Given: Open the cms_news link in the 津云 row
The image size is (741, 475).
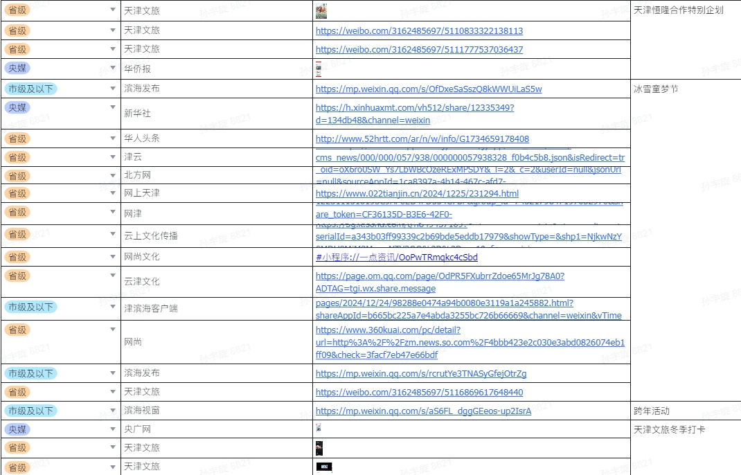Looking at the screenshot, I should 470,157.
